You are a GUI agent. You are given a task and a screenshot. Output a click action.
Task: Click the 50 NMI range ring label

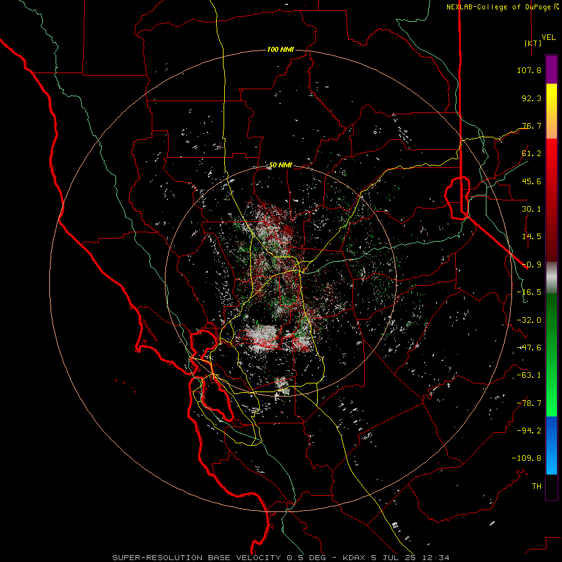(x=280, y=165)
